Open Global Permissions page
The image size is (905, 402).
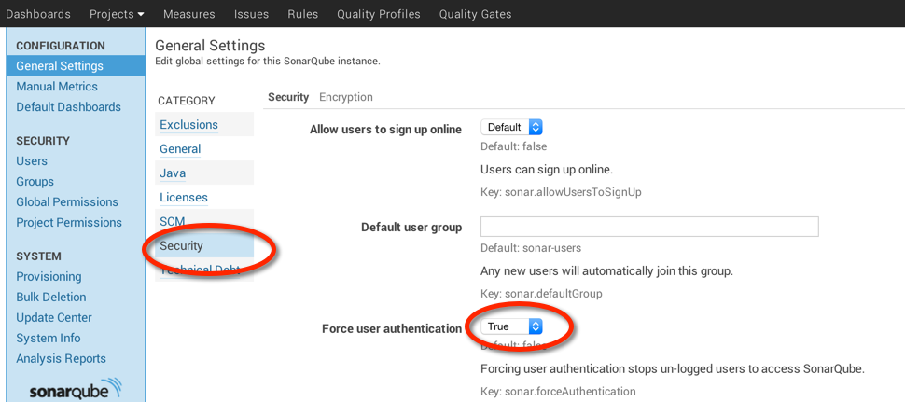point(67,201)
